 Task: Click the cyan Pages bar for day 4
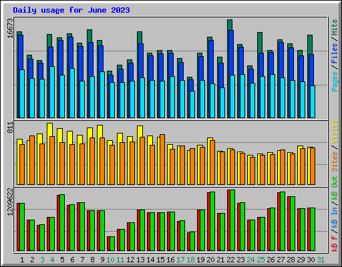52,92
